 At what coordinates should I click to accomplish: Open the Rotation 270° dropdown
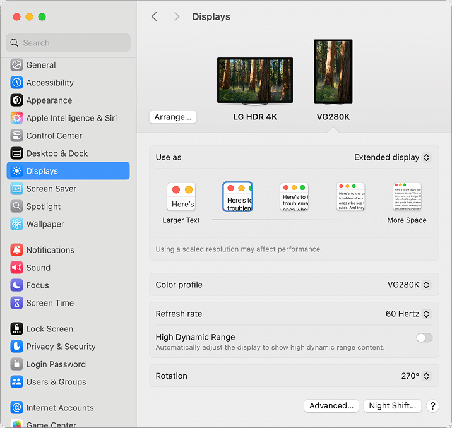coord(415,376)
